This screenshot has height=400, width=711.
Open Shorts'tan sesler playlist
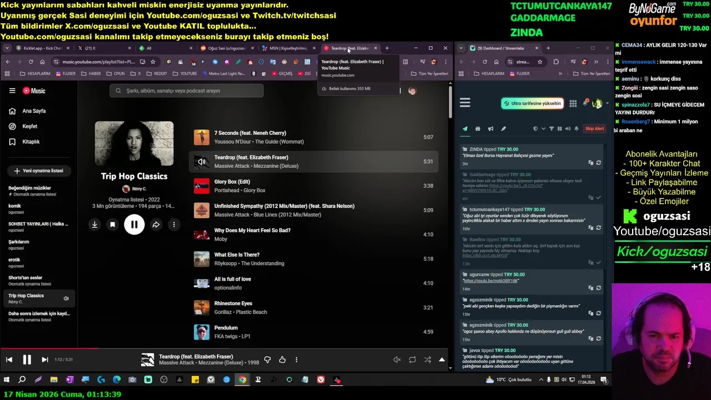pos(39,280)
